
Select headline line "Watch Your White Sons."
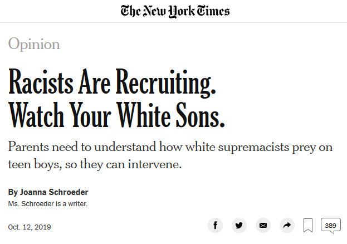tap(116, 115)
